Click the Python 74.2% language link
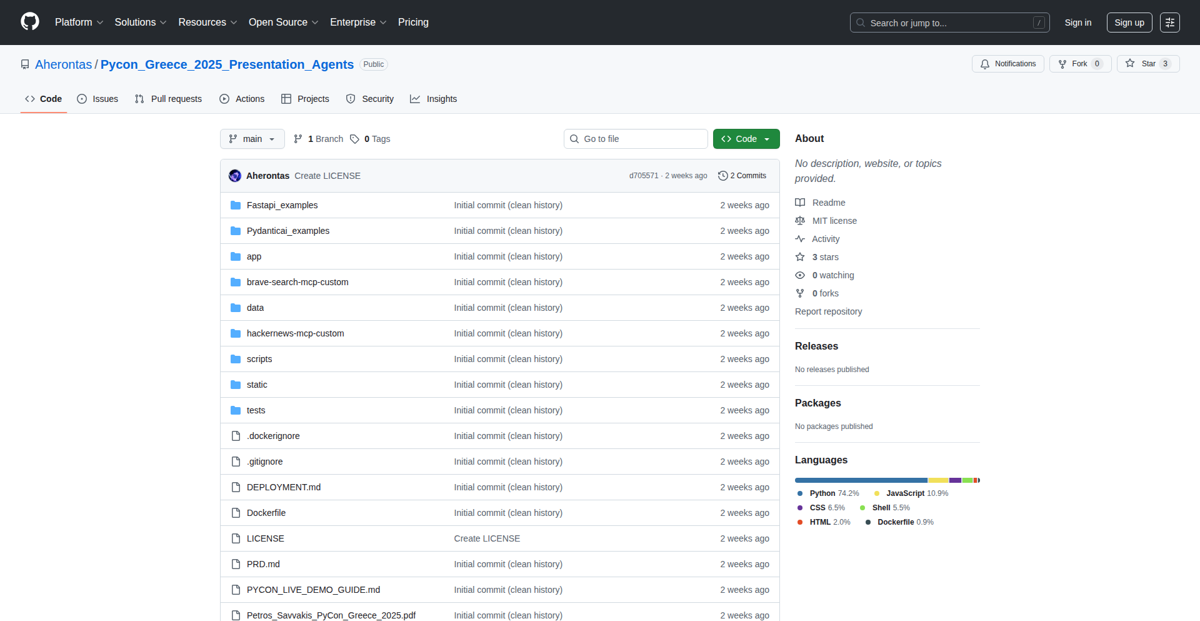Viewport: 1200px width, 621px height. (828, 493)
